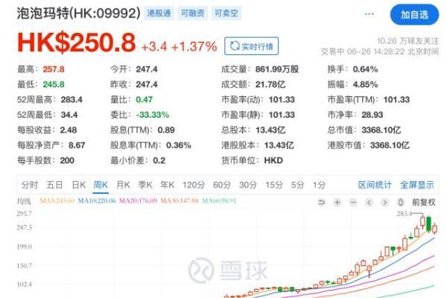447x298 pixels.
Task: Switch to the 分时 chart tab
Action: (30, 185)
